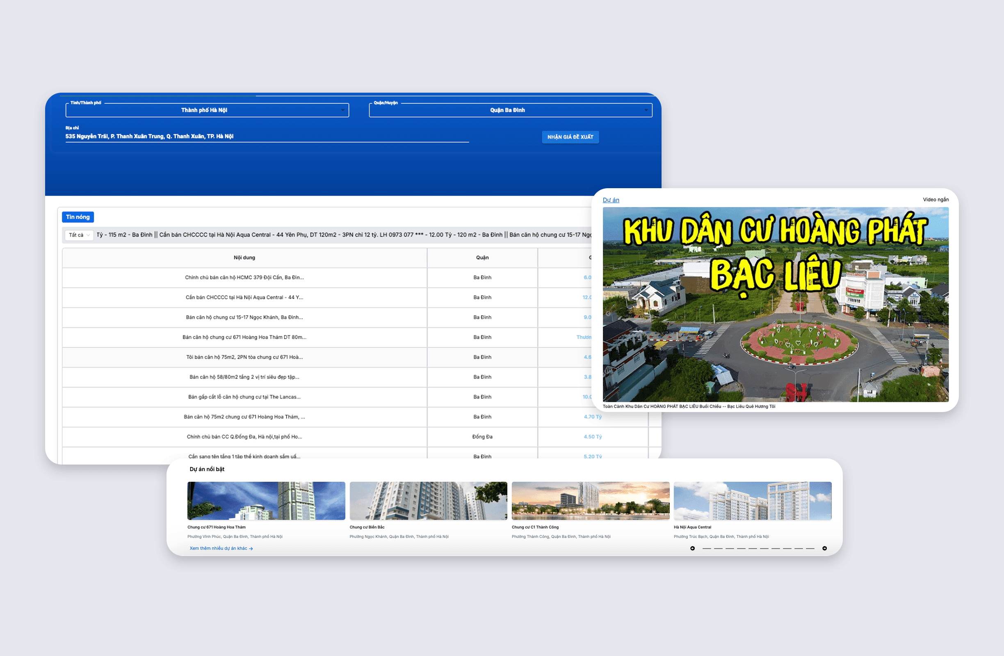Click the NHẬN GIÁ ĐỀ XUẤT button
1004x656 pixels.
pos(570,137)
